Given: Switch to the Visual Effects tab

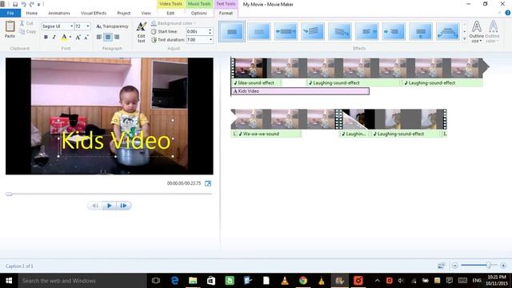Looking at the screenshot, I should click(94, 13).
